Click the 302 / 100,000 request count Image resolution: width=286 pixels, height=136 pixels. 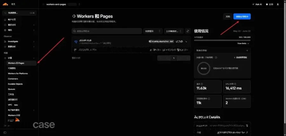[245, 37]
